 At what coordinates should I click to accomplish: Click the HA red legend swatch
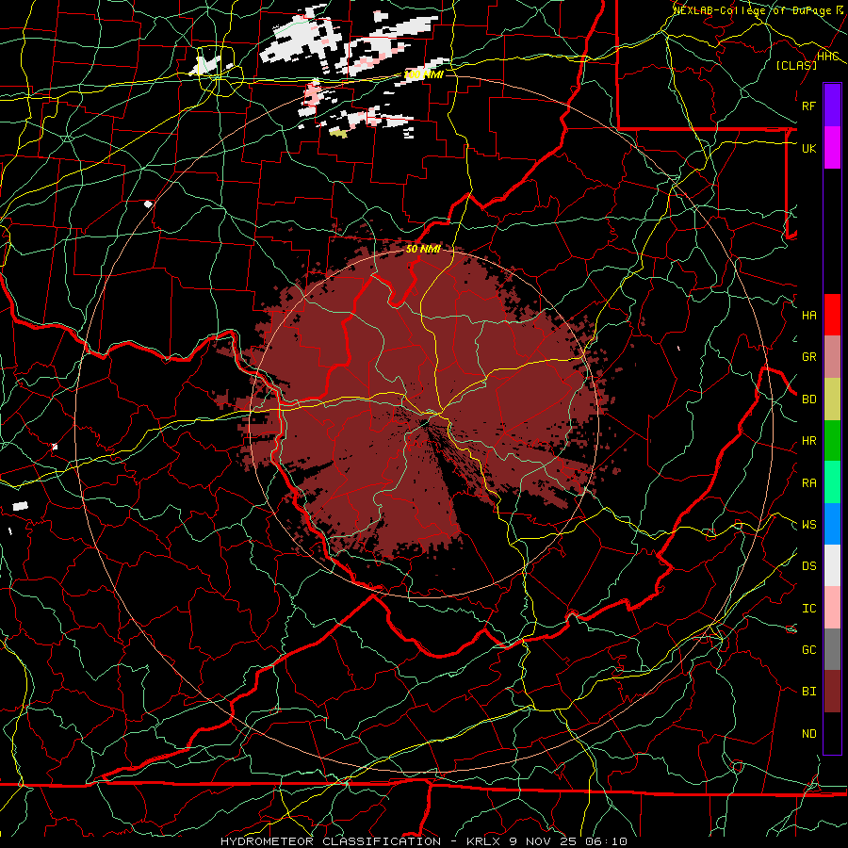[832, 315]
